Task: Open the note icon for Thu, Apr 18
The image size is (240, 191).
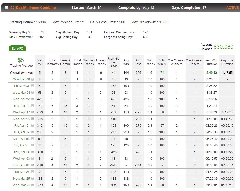Action: (x=33, y=106)
